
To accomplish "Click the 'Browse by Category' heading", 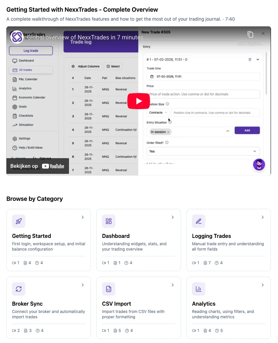I will [x=35, y=199].
